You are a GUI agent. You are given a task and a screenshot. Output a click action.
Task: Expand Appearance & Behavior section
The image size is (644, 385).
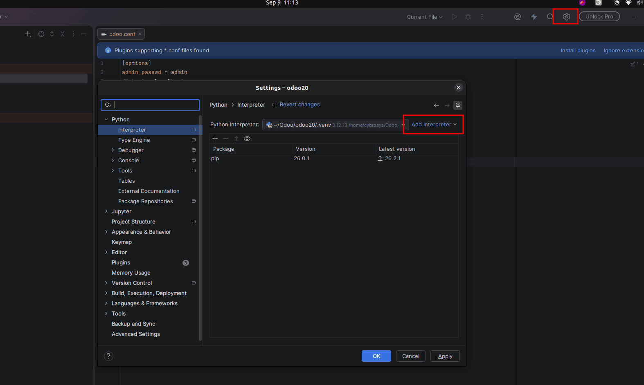click(106, 232)
